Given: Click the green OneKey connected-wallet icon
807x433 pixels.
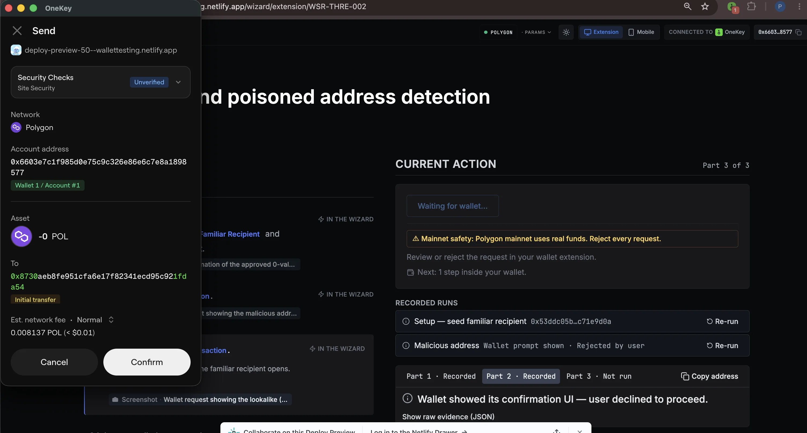Looking at the screenshot, I should click(x=719, y=32).
